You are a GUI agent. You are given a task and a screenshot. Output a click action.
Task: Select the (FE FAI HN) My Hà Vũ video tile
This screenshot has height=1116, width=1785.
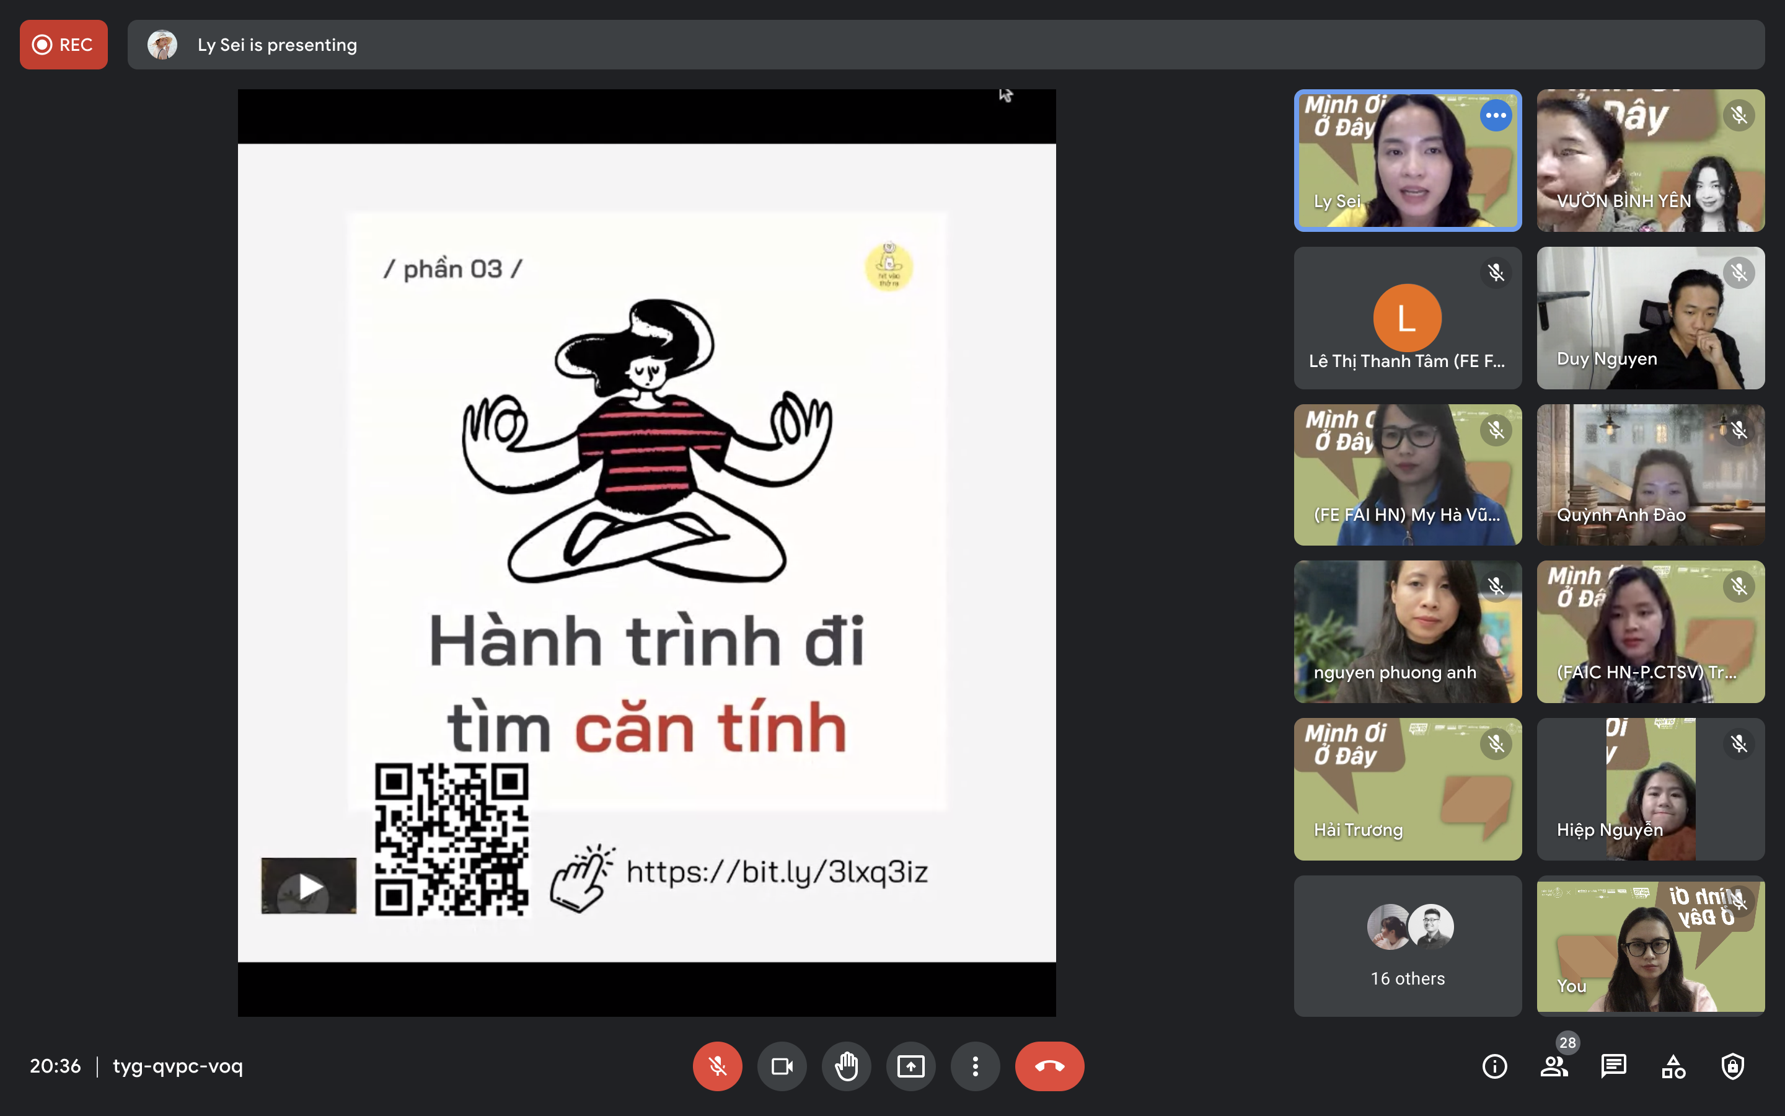click(x=1408, y=474)
